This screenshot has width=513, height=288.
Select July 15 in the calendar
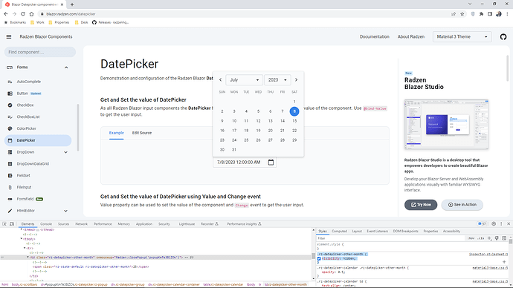(294, 121)
